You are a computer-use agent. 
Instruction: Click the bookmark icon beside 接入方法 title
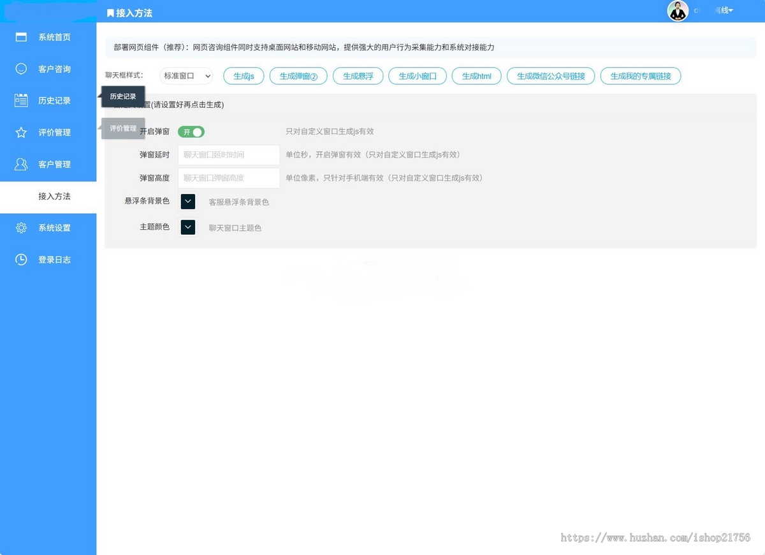tap(110, 13)
